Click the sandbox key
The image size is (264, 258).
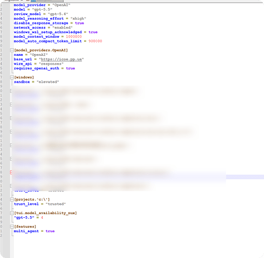coord(22,82)
